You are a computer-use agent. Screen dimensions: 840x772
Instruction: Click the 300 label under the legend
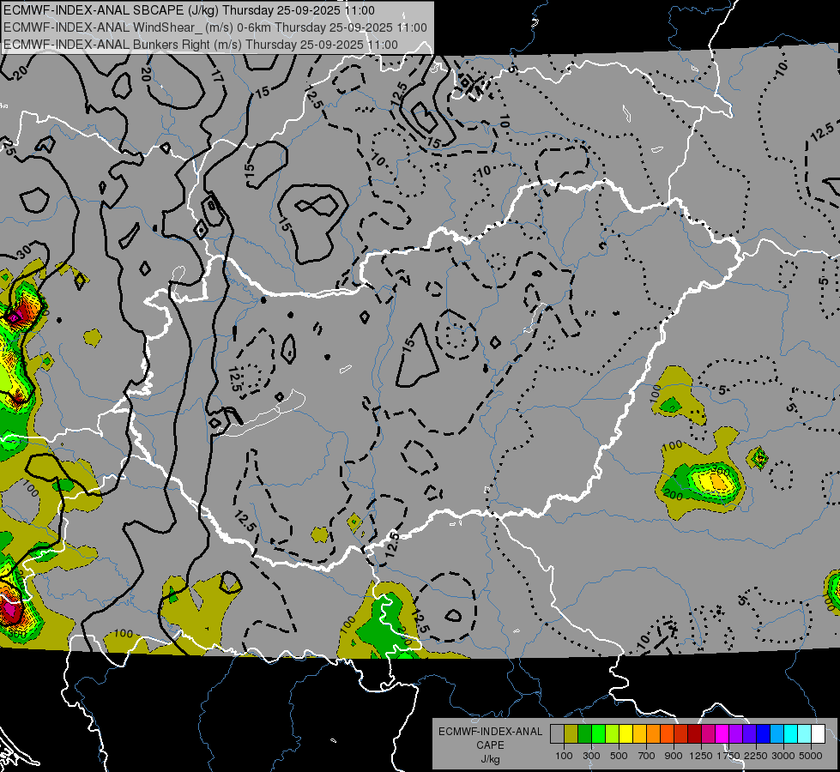tap(591, 756)
